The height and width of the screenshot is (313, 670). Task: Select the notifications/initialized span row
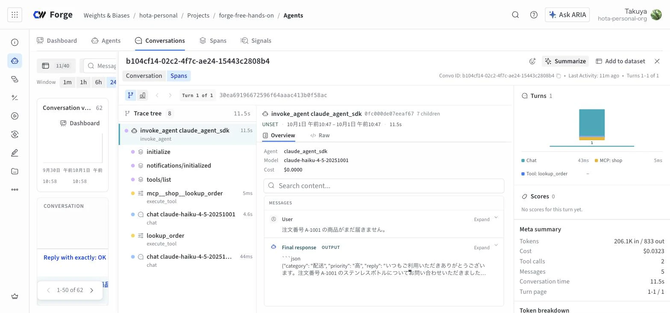click(188, 165)
